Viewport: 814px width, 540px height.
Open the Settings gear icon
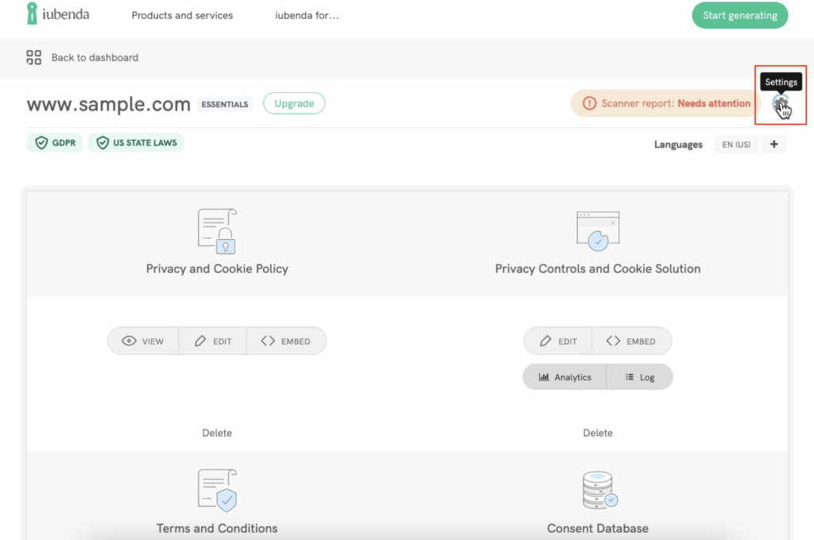(x=780, y=103)
